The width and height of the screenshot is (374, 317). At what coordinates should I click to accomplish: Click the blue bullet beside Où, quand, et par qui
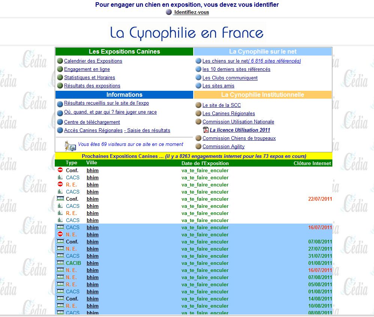click(60, 113)
